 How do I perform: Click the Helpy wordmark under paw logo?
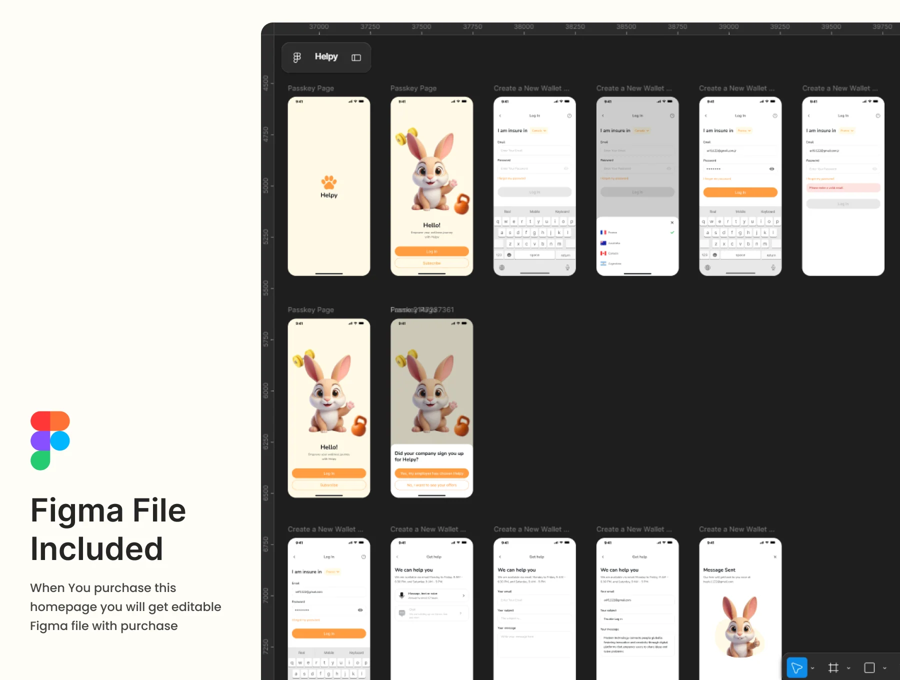[329, 195]
